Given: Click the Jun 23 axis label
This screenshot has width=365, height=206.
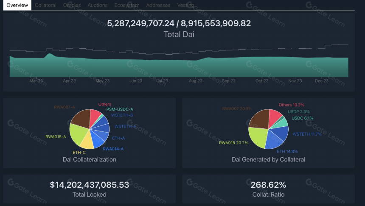Looking at the screenshot, I should [136, 81].
